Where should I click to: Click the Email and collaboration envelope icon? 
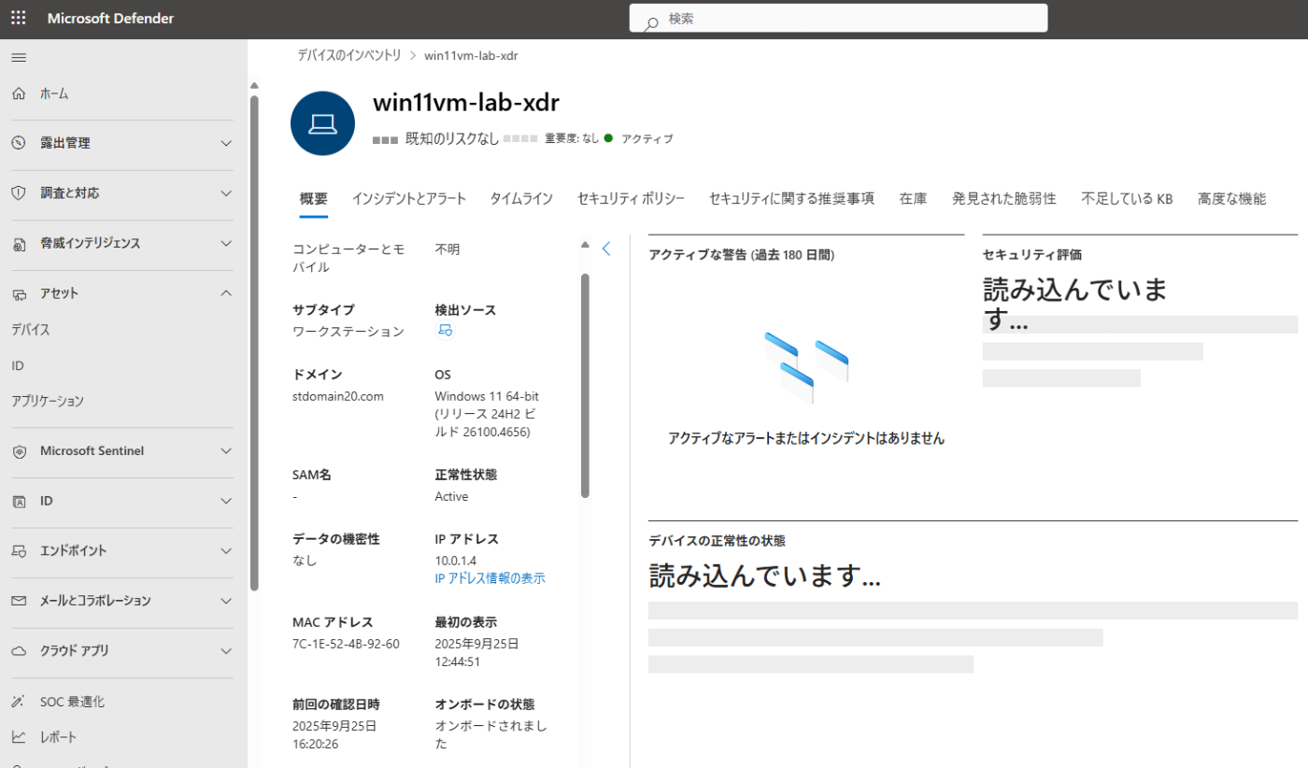[x=19, y=601]
